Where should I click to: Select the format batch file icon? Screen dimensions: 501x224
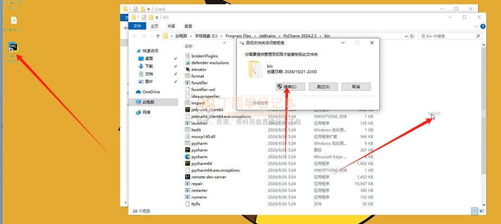pyautogui.click(x=188, y=76)
